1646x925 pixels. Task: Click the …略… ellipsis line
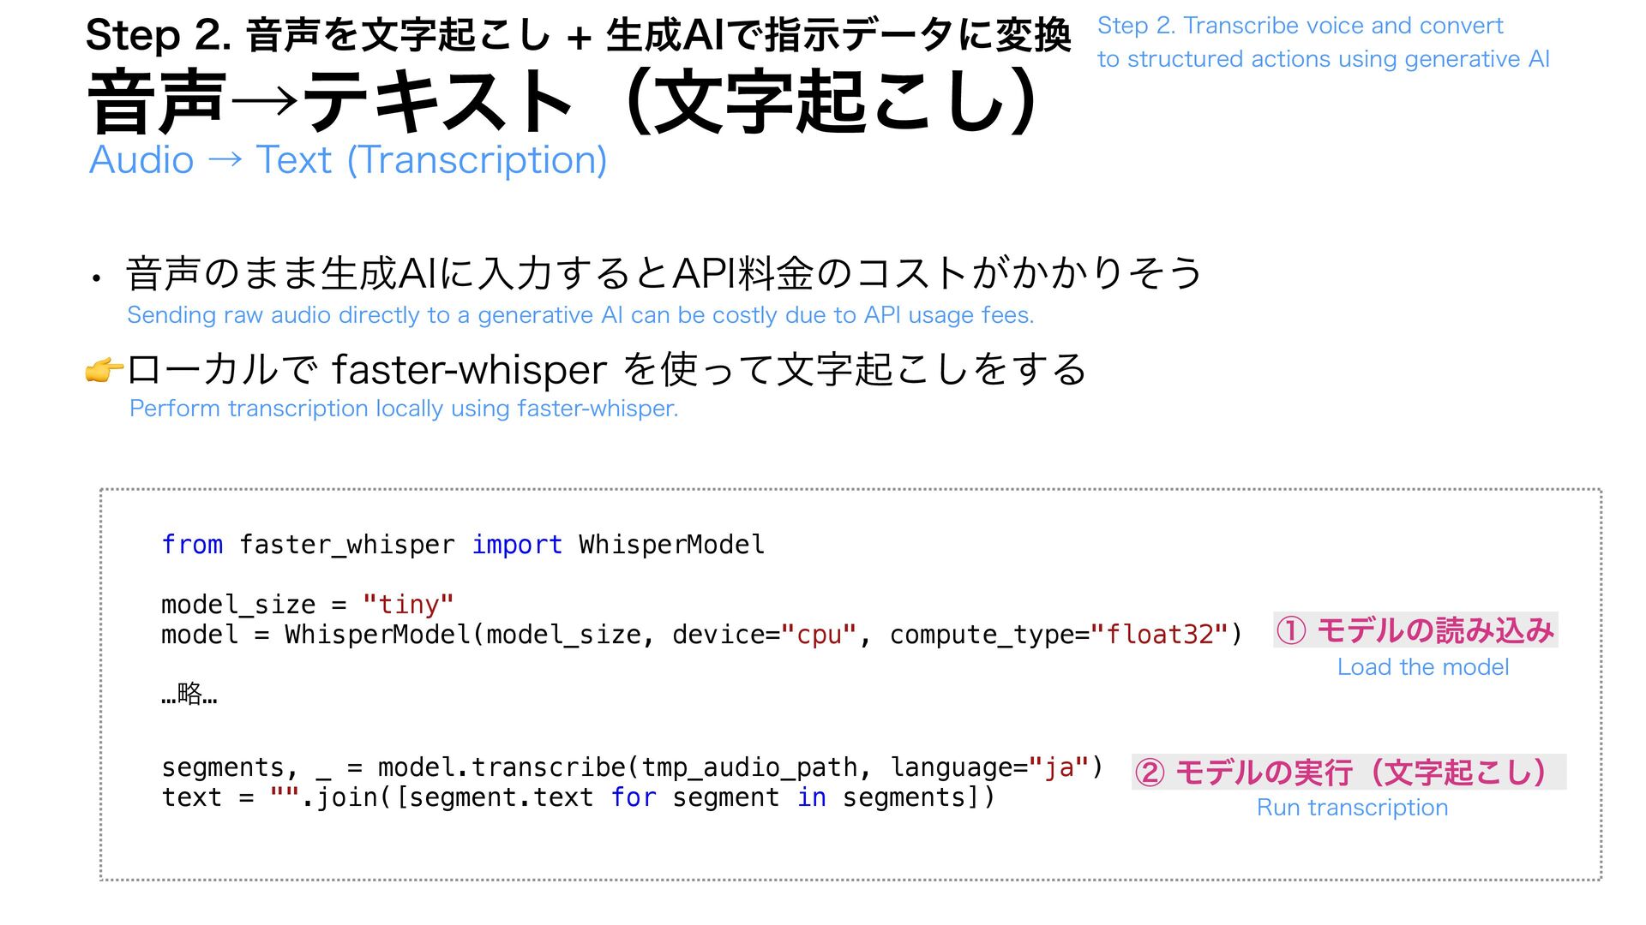click(x=189, y=694)
